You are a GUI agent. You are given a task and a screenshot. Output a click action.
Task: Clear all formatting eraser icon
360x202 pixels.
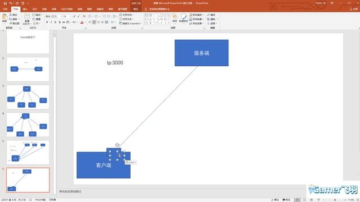(84, 16)
